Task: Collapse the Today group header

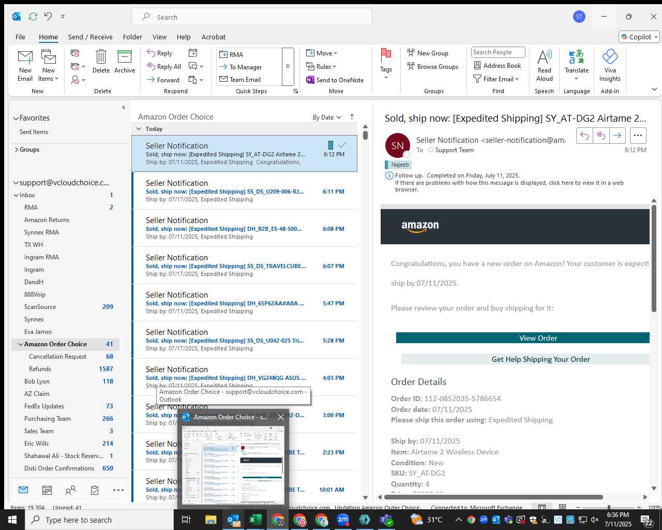Action: coord(139,129)
